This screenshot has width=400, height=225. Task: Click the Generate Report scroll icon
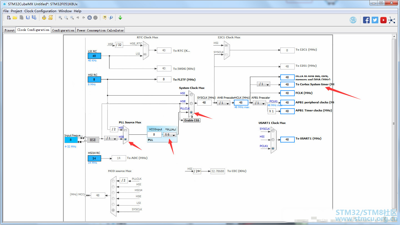[x=50, y=17]
